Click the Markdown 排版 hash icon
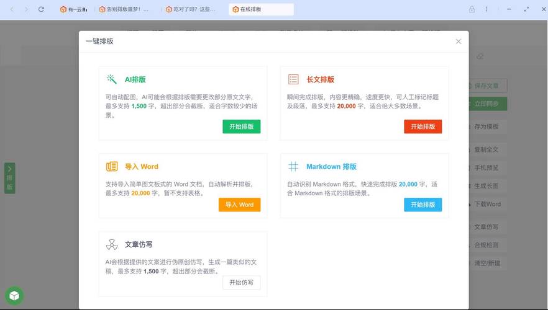The image size is (548, 310). tap(293, 166)
